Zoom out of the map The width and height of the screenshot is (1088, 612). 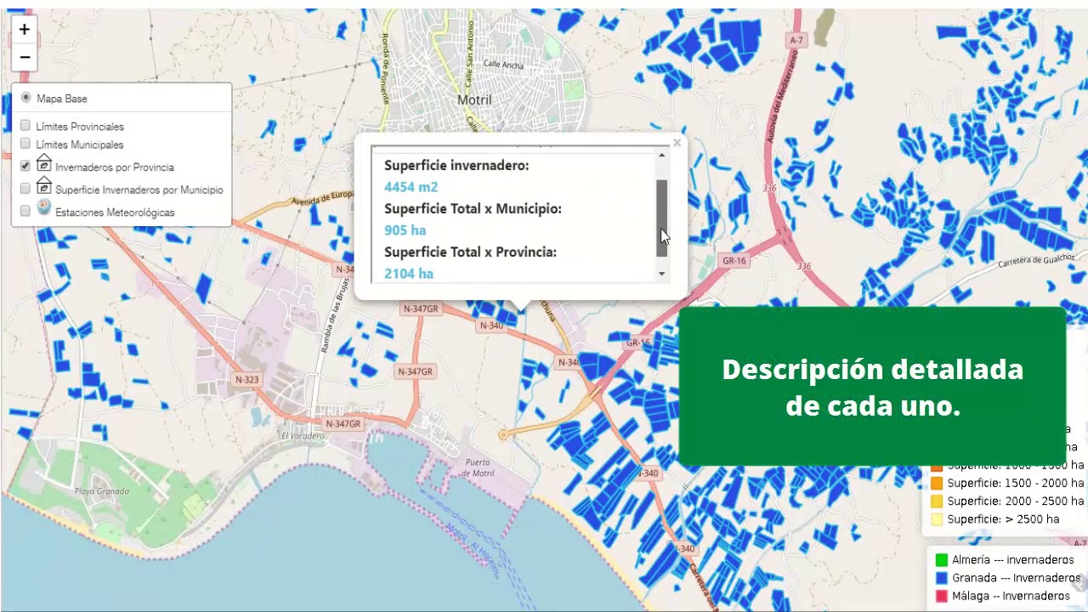[x=25, y=57]
